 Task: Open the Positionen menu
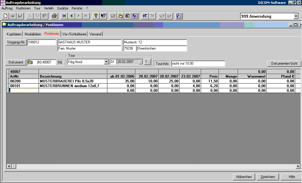click(23, 8)
